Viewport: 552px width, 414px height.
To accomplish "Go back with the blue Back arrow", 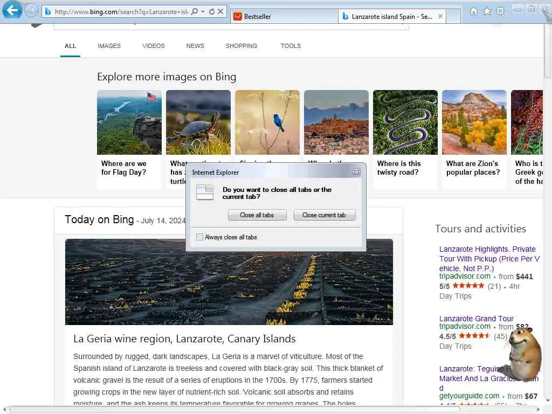I will click(12, 10).
